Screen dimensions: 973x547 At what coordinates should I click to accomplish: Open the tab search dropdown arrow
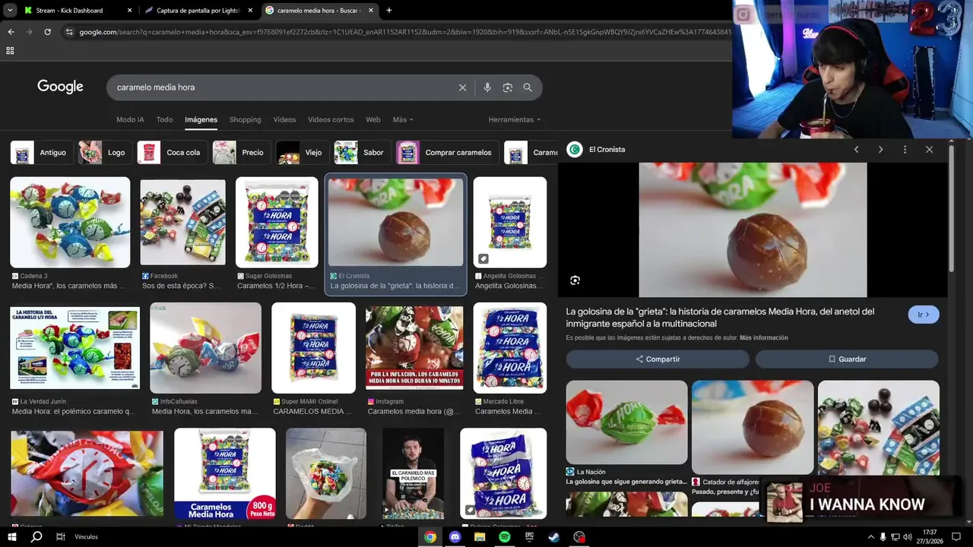point(10,11)
